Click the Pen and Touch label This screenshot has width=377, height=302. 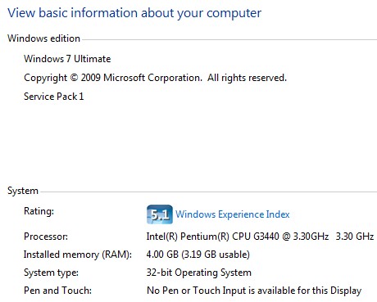tap(57, 291)
